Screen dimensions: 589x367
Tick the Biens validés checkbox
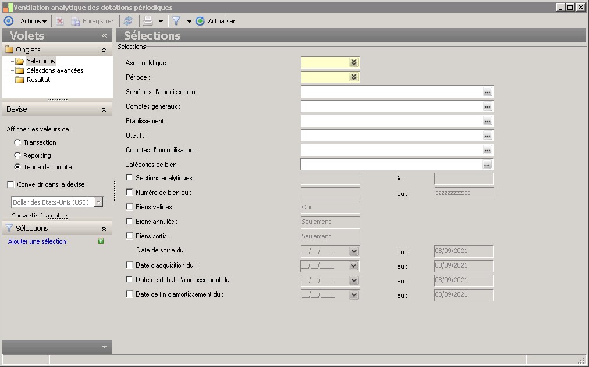click(x=129, y=207)
